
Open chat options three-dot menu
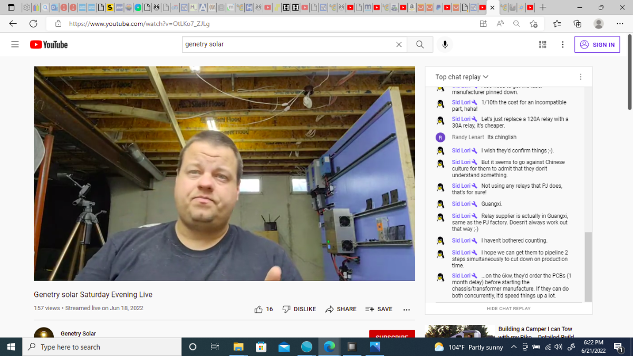point(580,77)
